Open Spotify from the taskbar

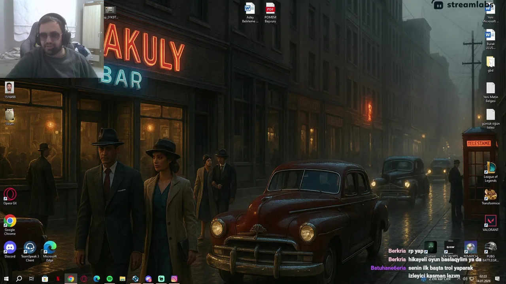coord(110,279)
